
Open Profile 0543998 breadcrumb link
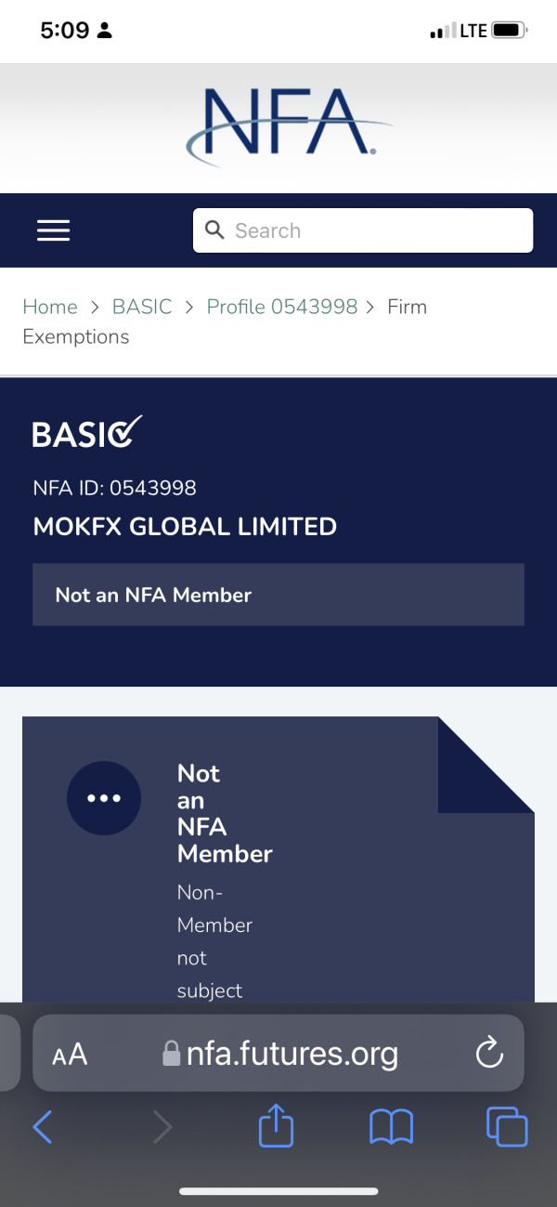click(x=281, y=307)
